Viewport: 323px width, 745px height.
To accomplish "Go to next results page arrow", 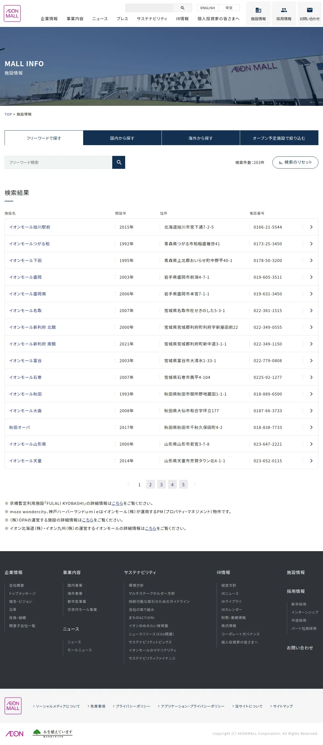I will tap(194, 484).
